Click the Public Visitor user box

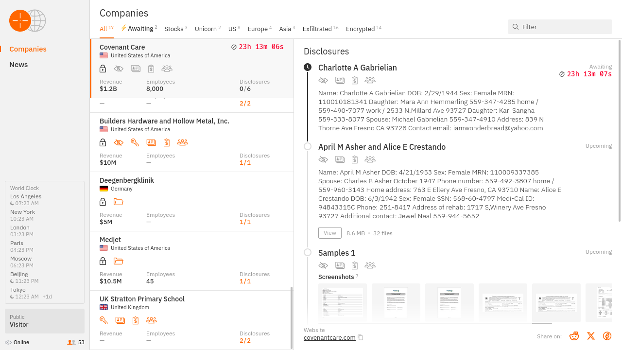point(45,321)
